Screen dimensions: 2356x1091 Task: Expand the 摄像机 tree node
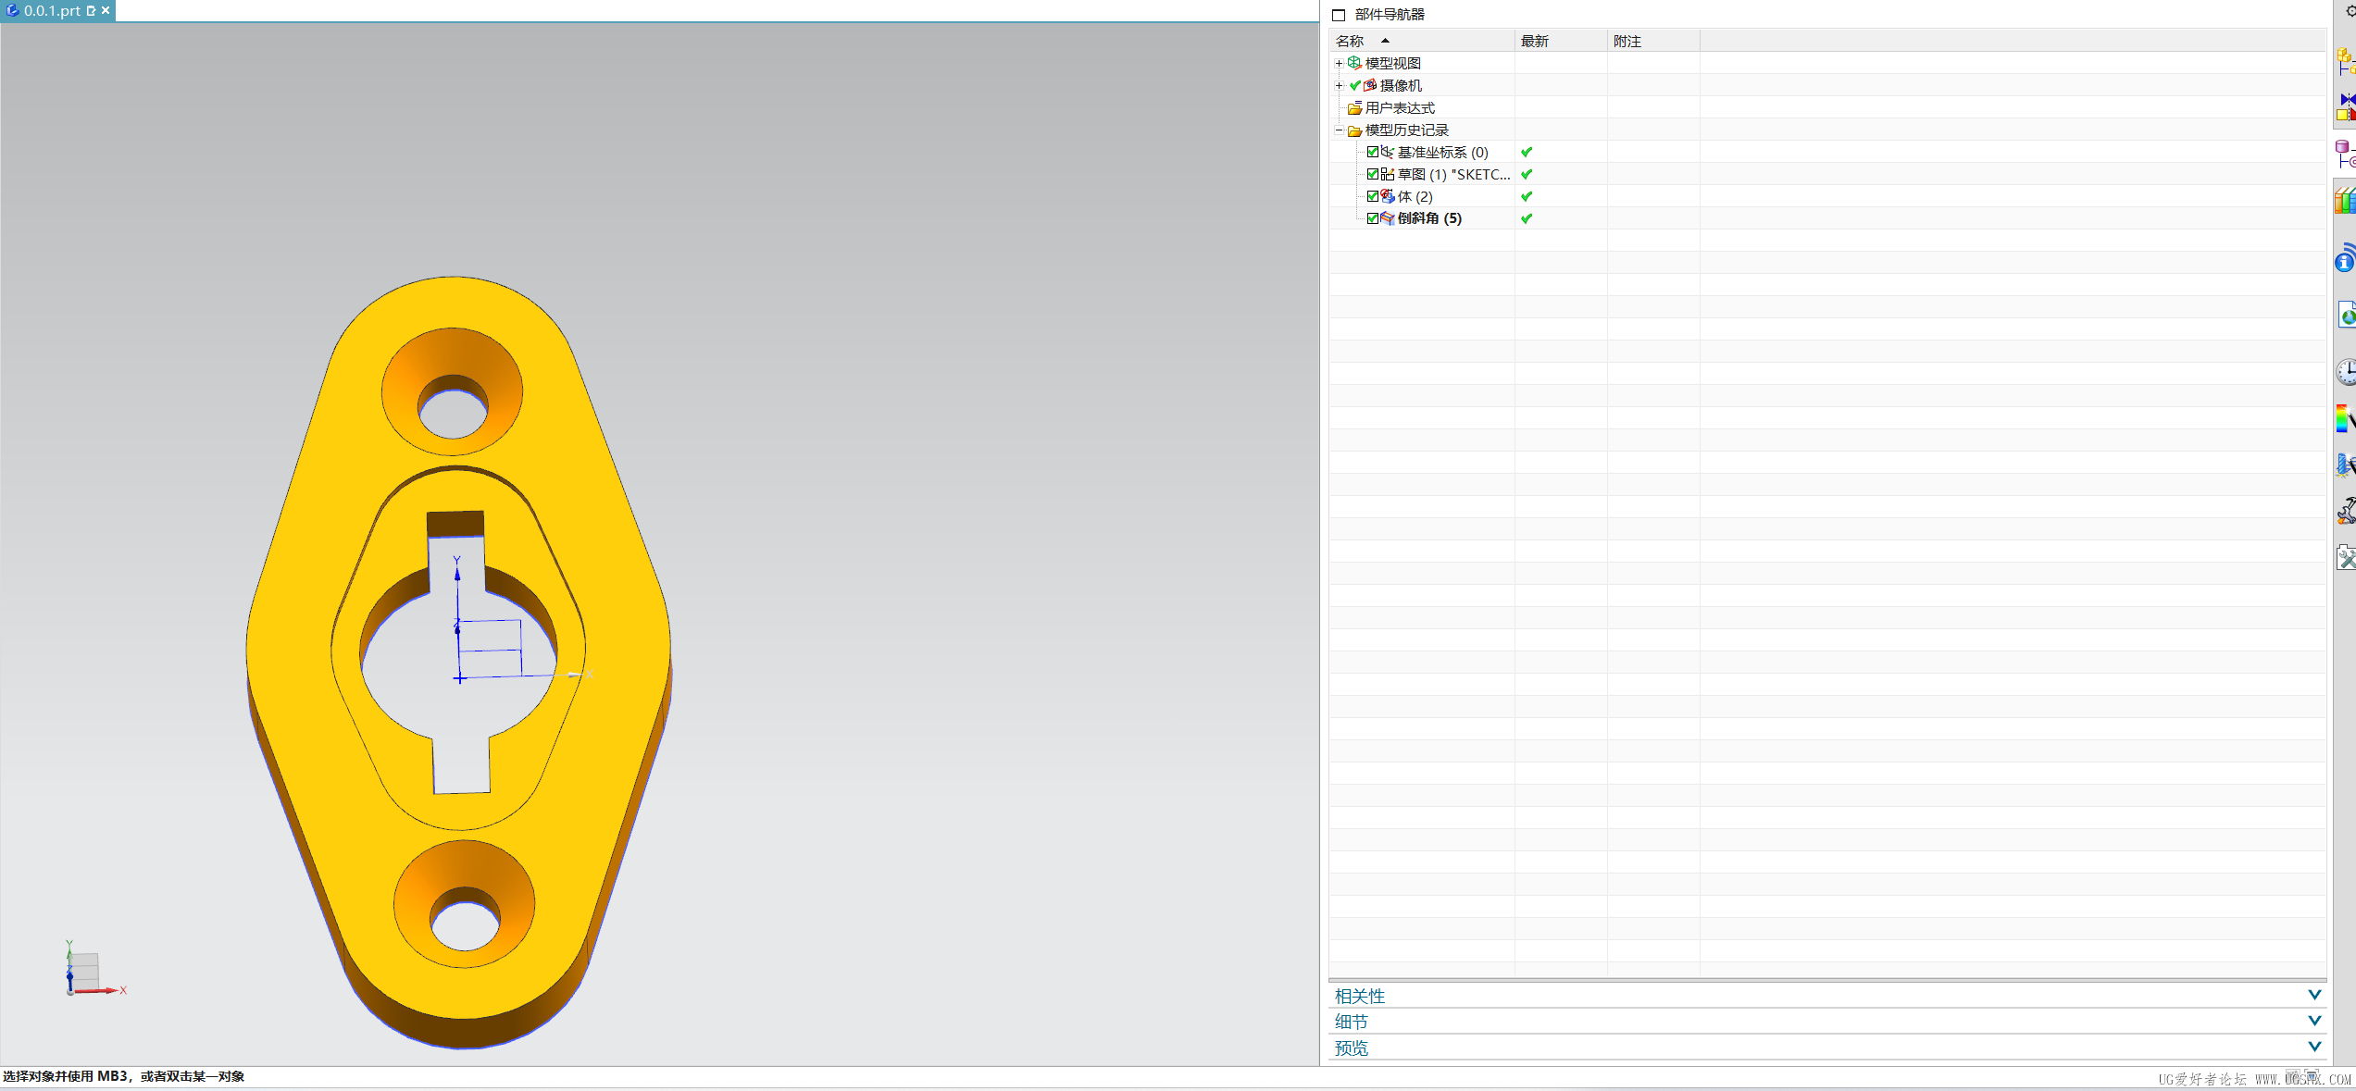(1339, 86)
